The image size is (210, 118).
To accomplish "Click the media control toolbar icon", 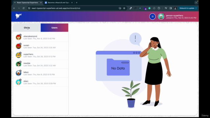I will 166,8.
